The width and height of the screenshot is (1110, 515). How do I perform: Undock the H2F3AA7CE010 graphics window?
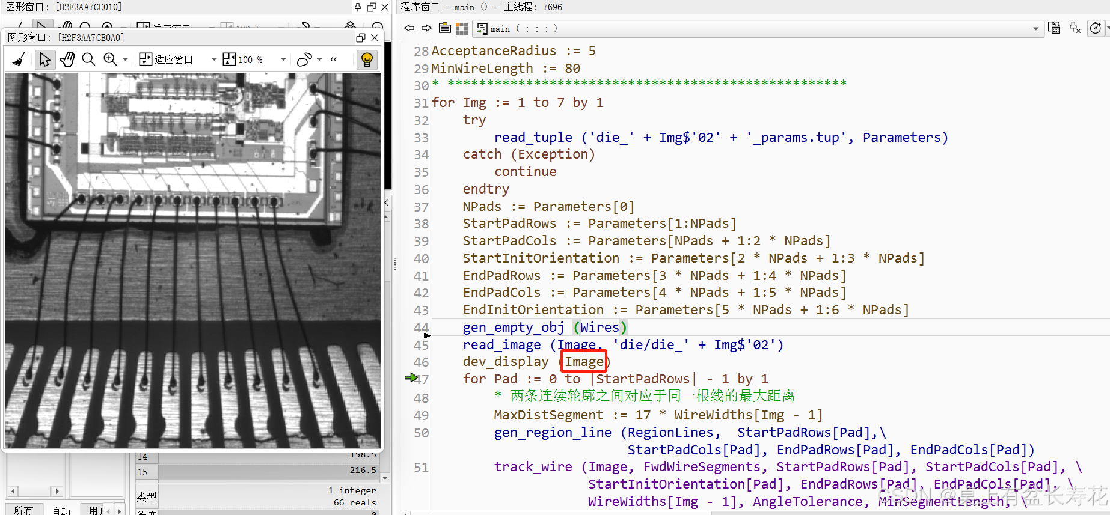click(x=372, y=7)
